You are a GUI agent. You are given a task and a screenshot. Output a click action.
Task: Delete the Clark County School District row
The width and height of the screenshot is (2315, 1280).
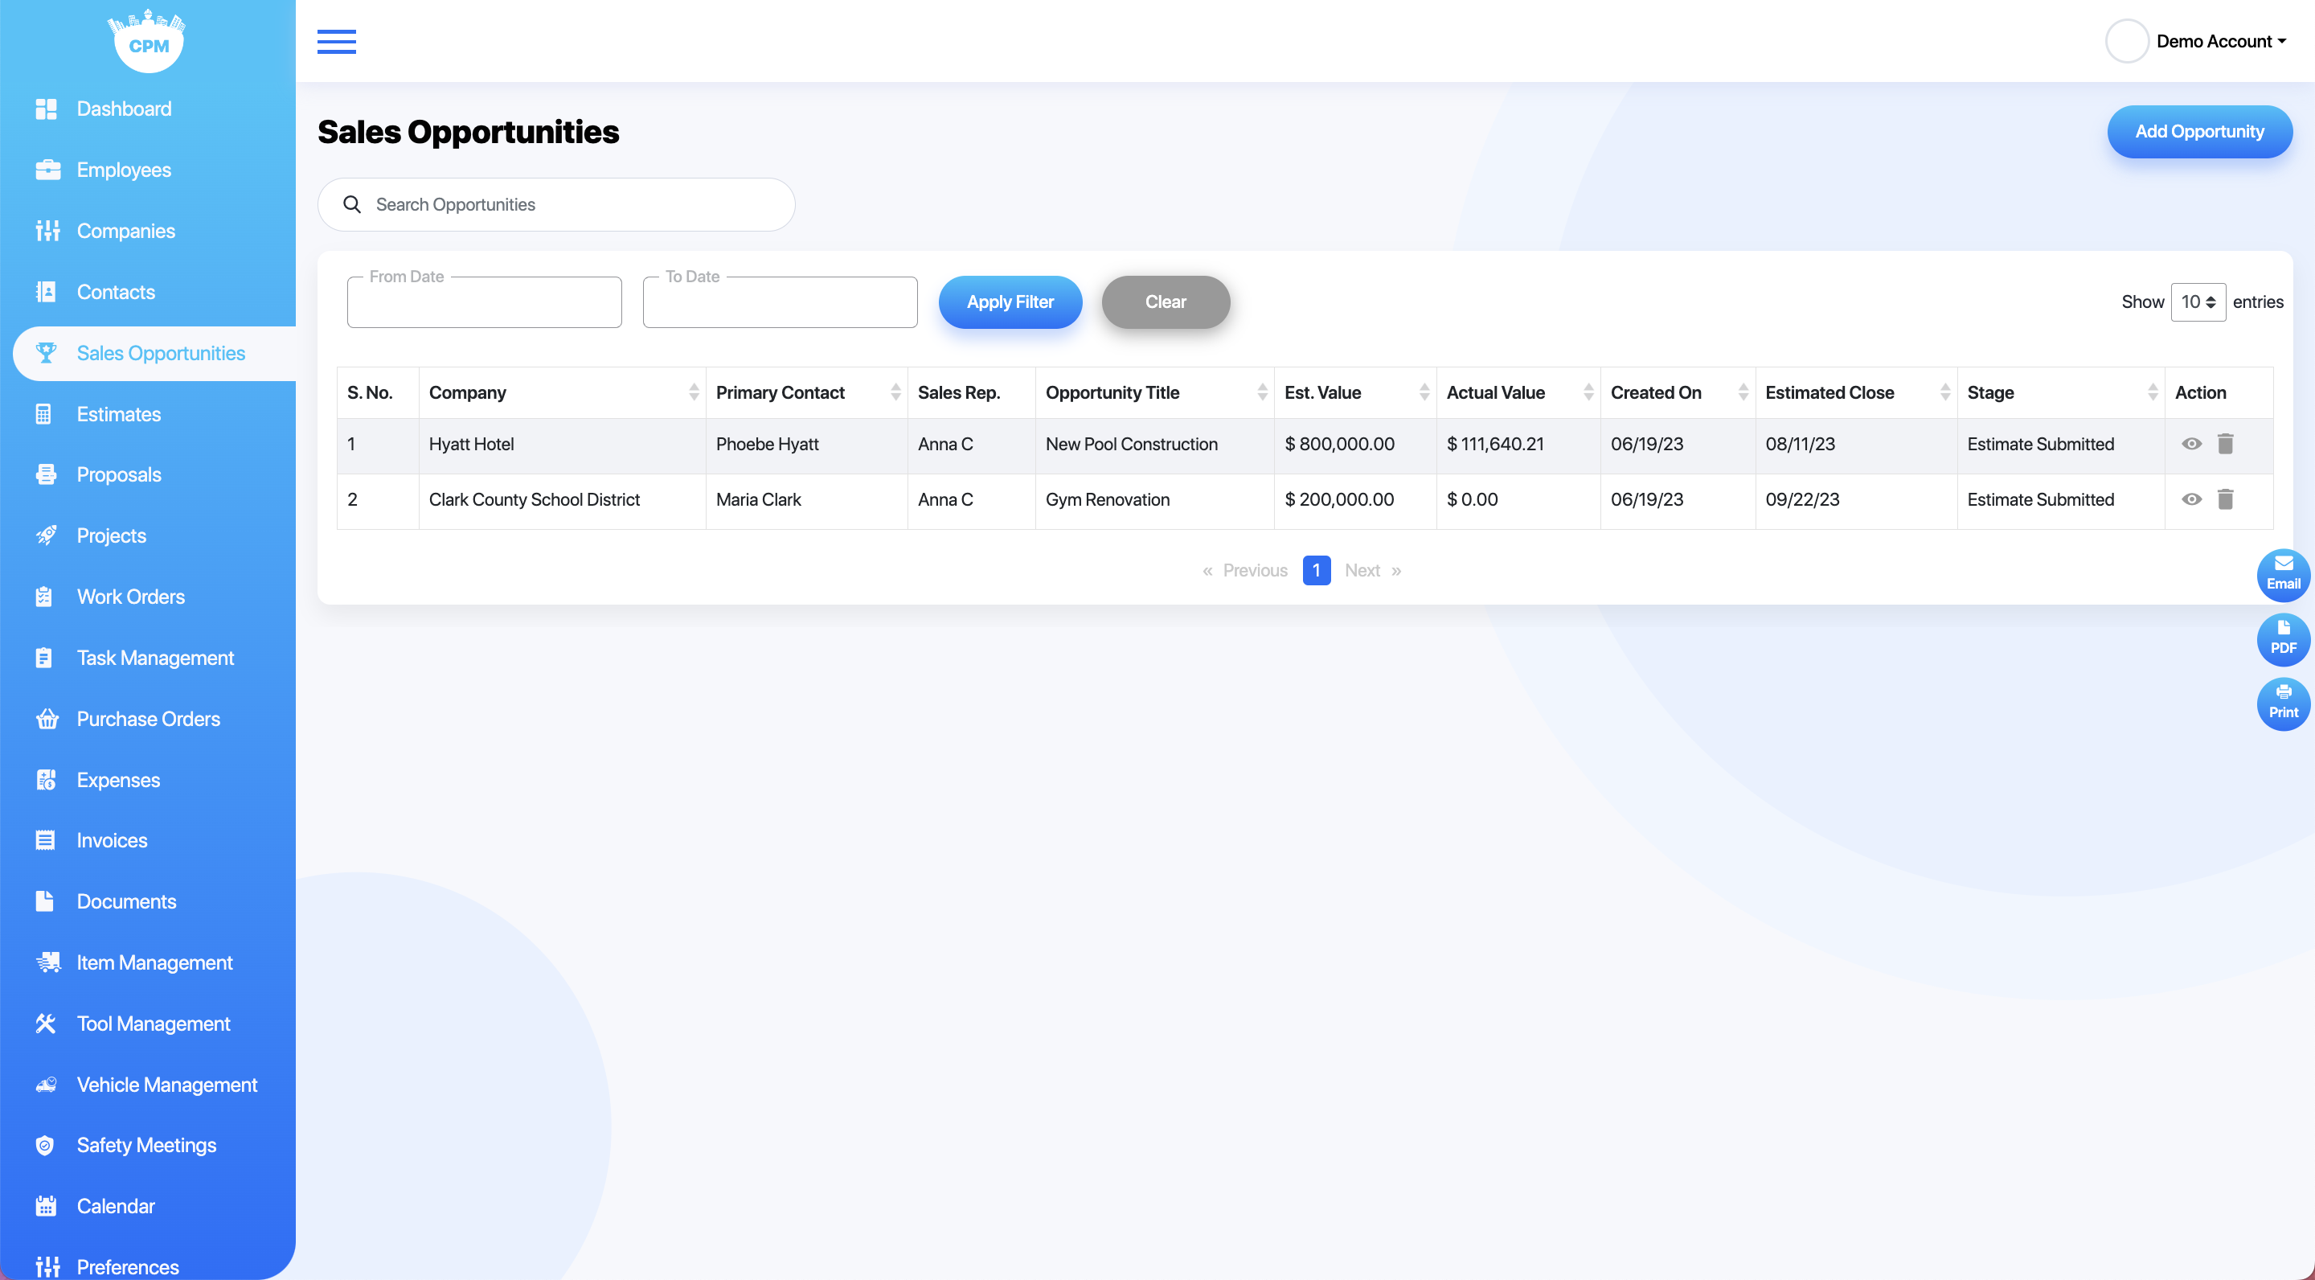(x=2225, y=500)
